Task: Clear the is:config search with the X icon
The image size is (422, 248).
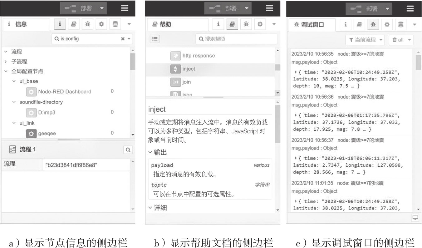Action: (x=123, y=39)
